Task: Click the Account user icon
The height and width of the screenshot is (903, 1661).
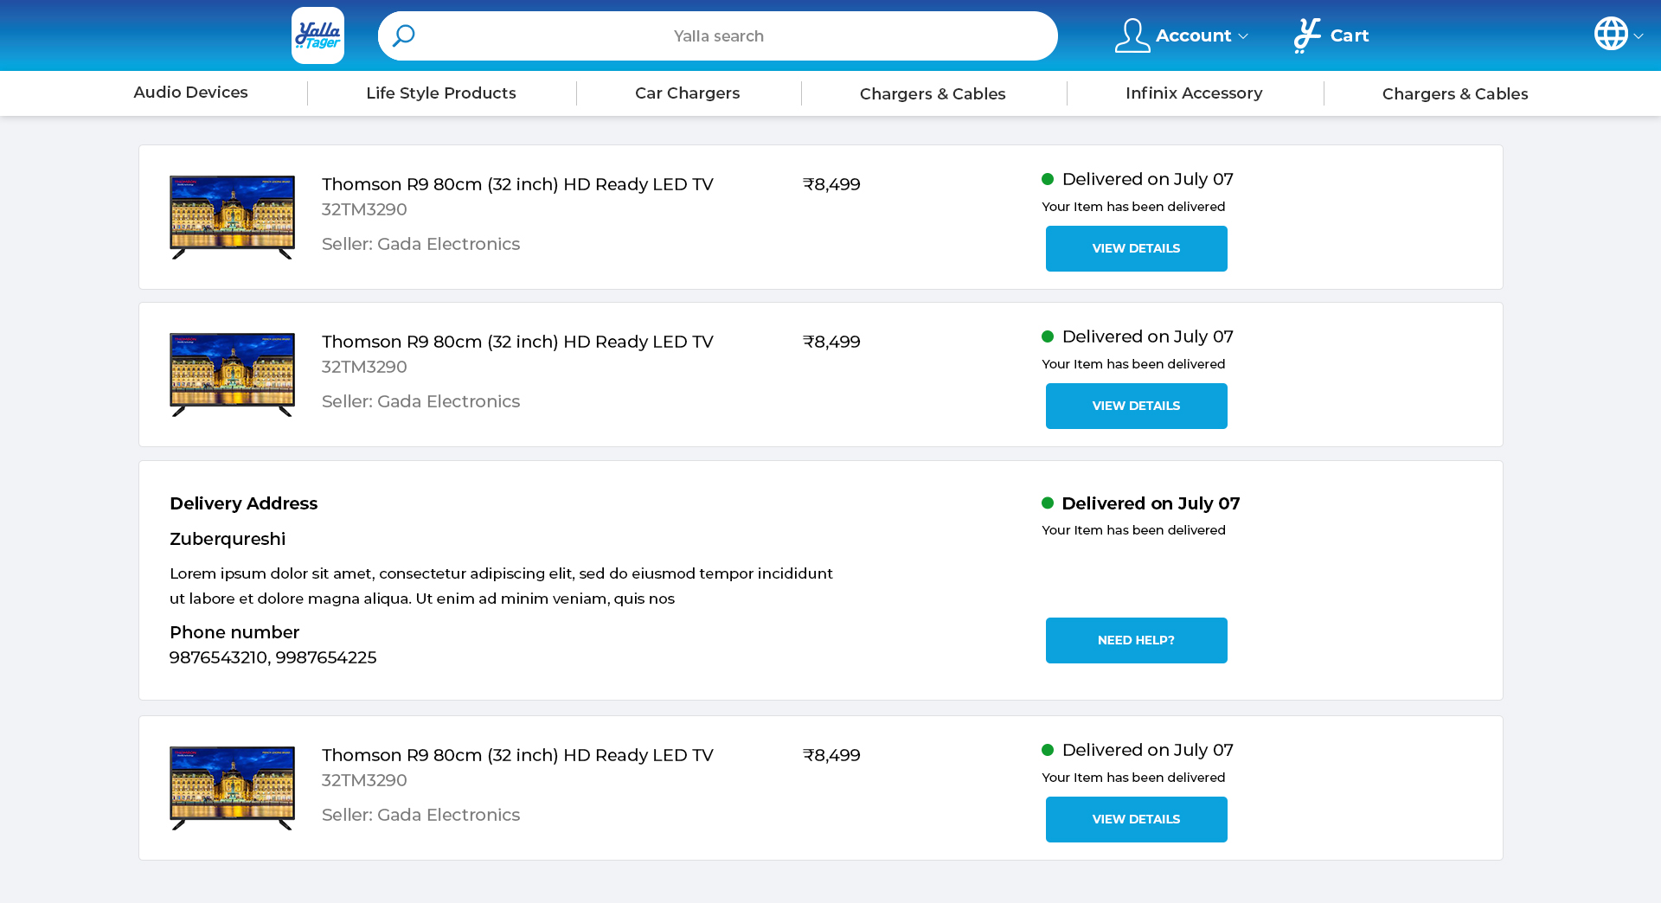Action: [1132, 35]
